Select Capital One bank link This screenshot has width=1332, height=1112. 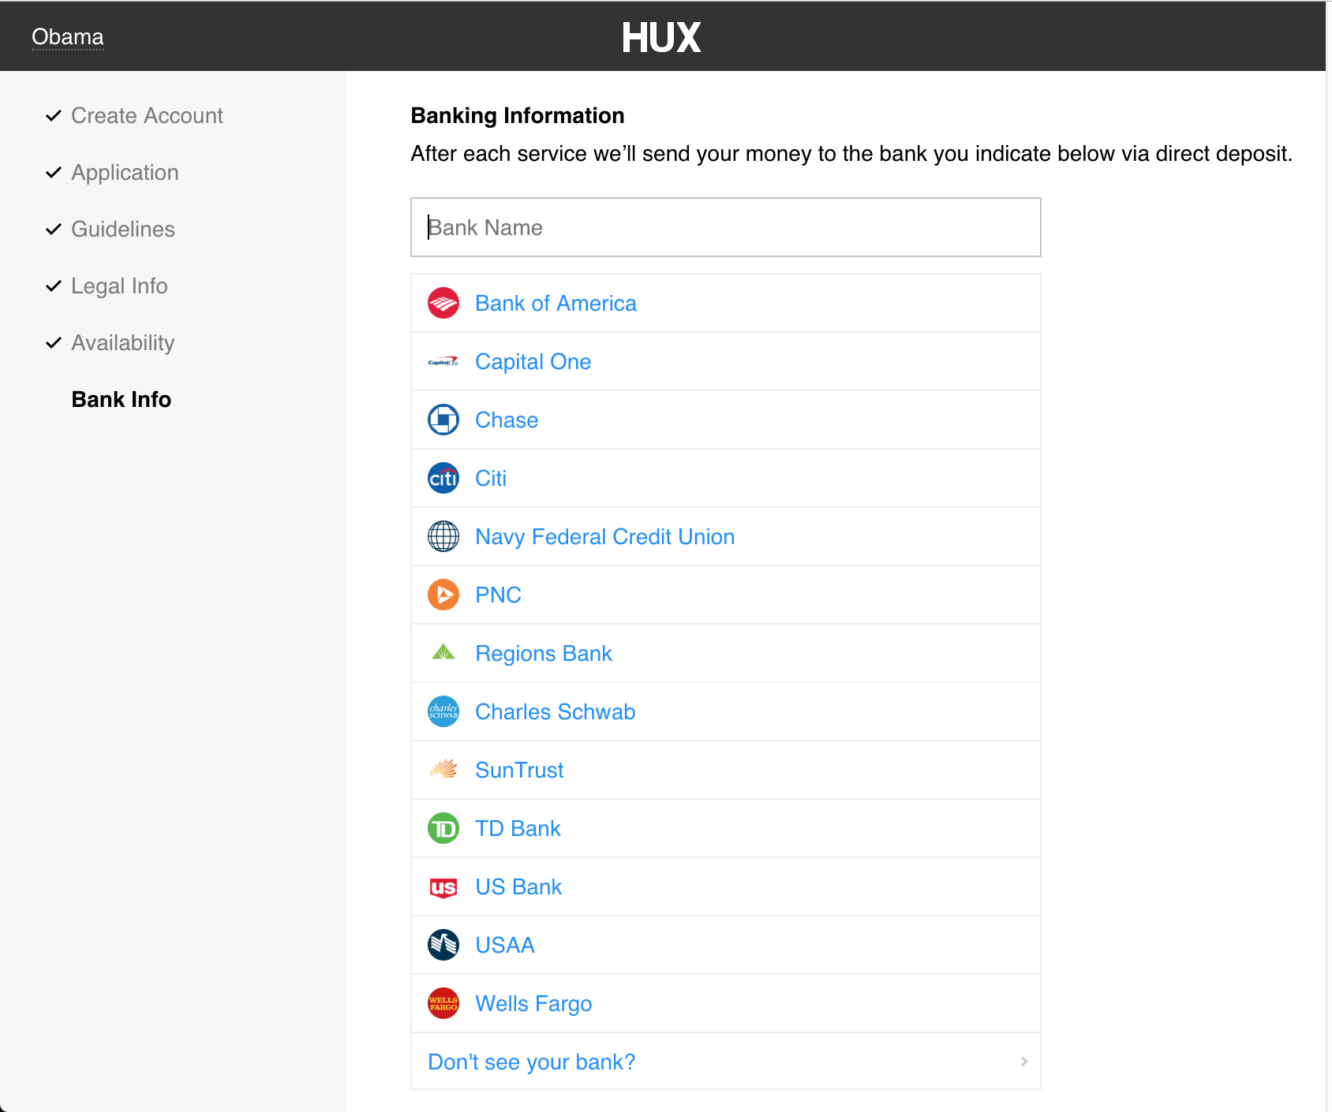coord(533,362)
